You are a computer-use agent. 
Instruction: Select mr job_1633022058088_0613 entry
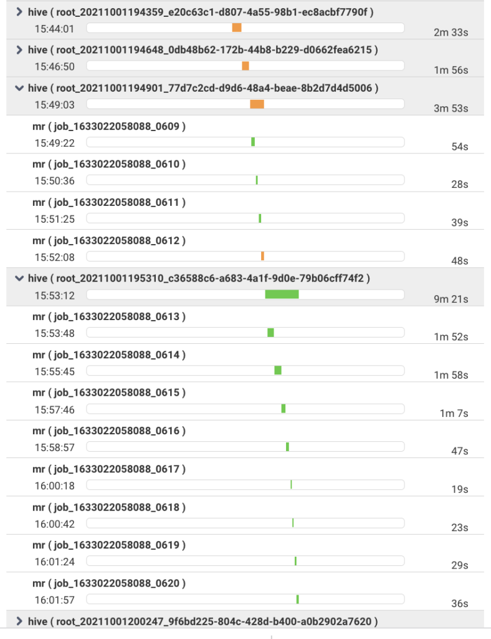[109, 317]
